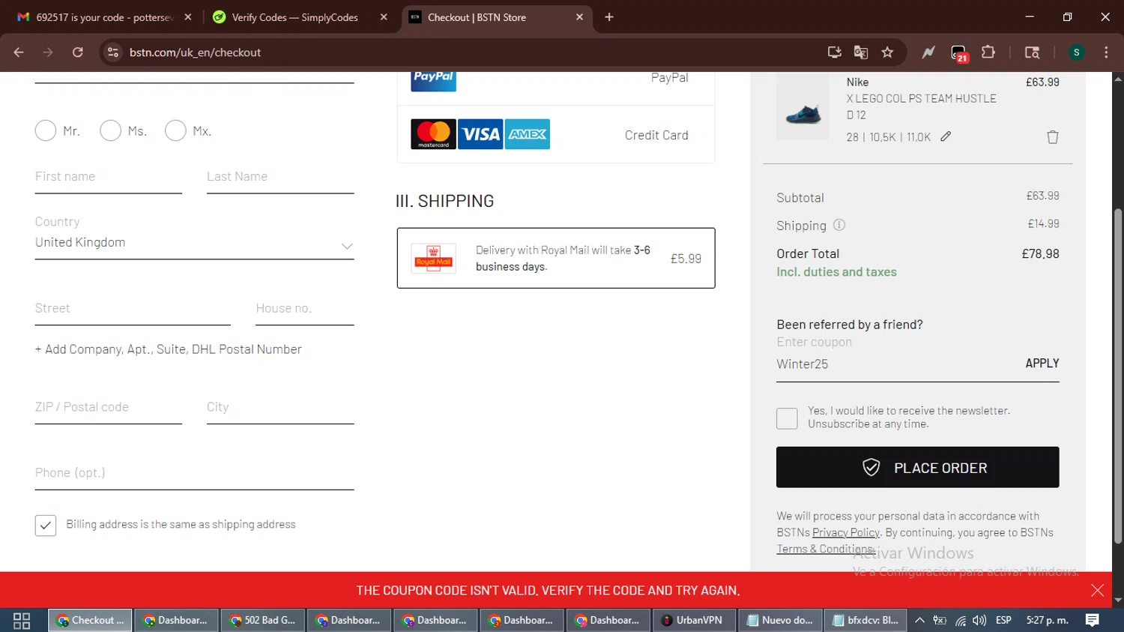View site information icon in address bar
The width and height of the screenshot is (1124, 632).
click(113, 52)
